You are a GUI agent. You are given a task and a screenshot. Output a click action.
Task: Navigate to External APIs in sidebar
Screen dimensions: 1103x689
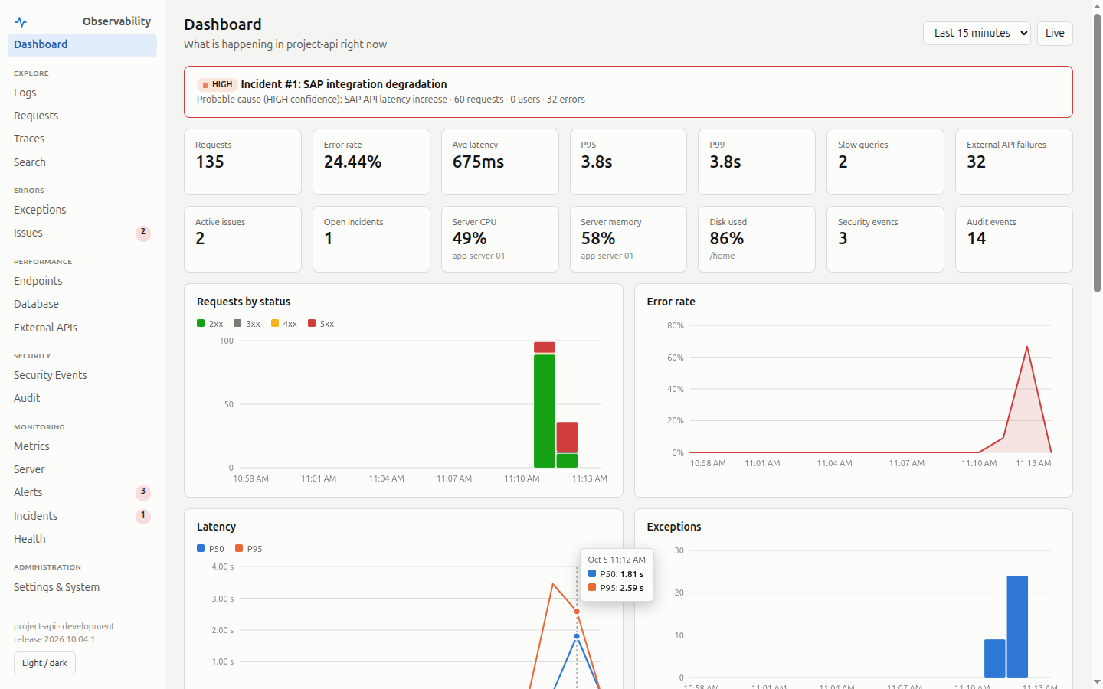(x=82, y=328)
